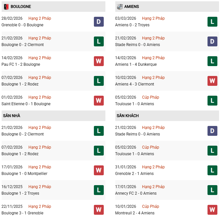
Task: Click the Boulogne club crest icon
Action: (x=6, y=7)
